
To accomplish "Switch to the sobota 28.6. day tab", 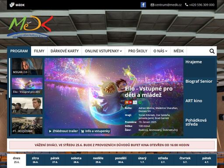I will pyautogui.click(x=76, y=160).
